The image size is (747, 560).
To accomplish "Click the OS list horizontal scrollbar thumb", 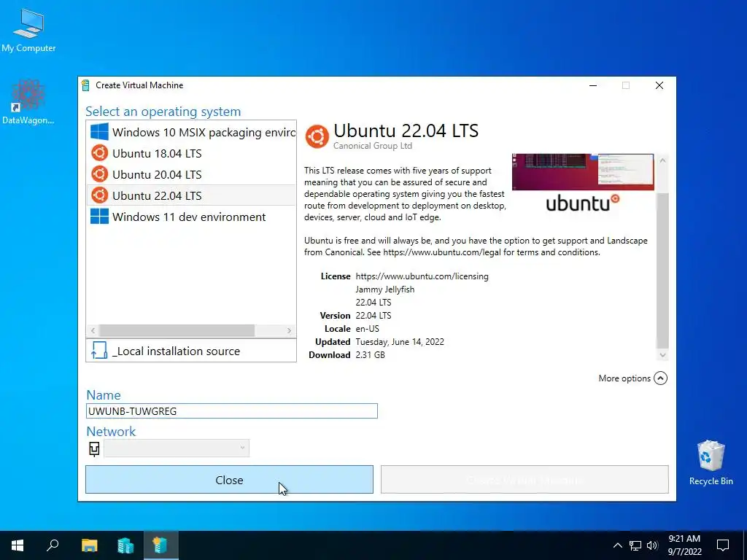I will pyautogui.click(x=177, y=330).
